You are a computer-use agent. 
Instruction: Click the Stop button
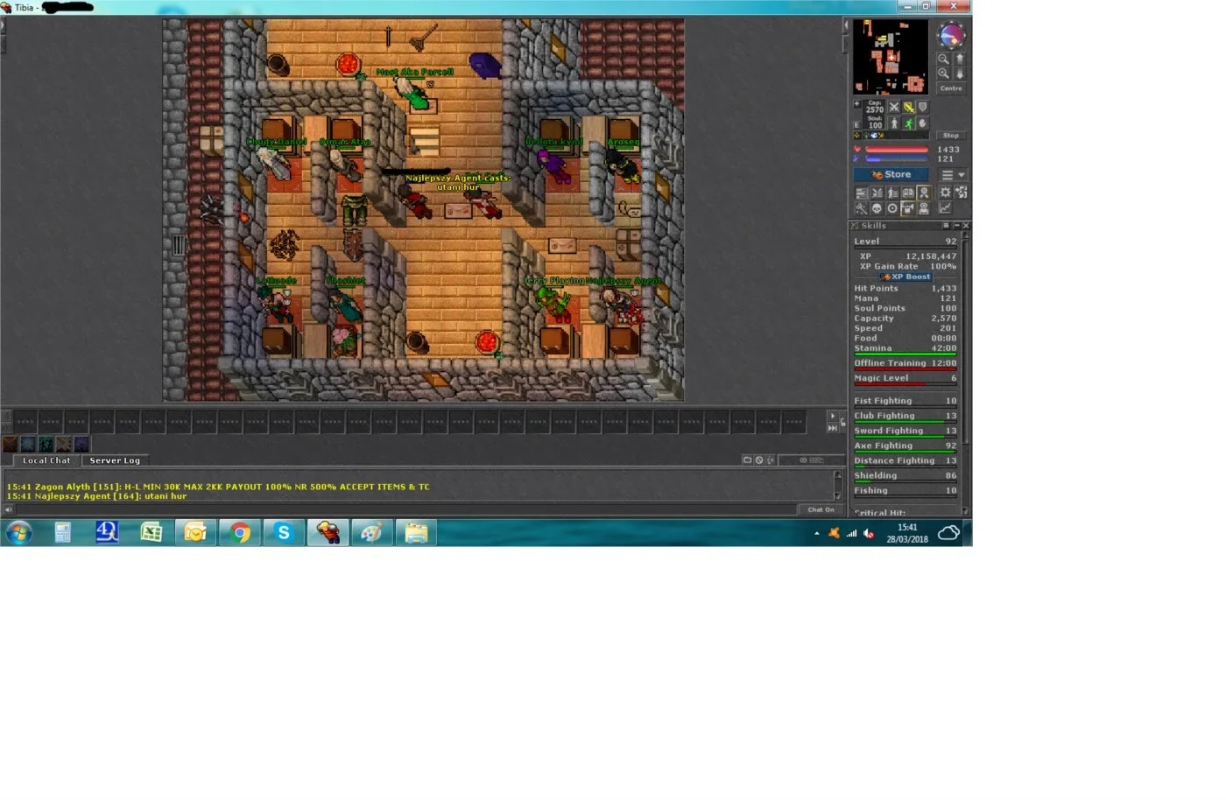click(951, 136)
